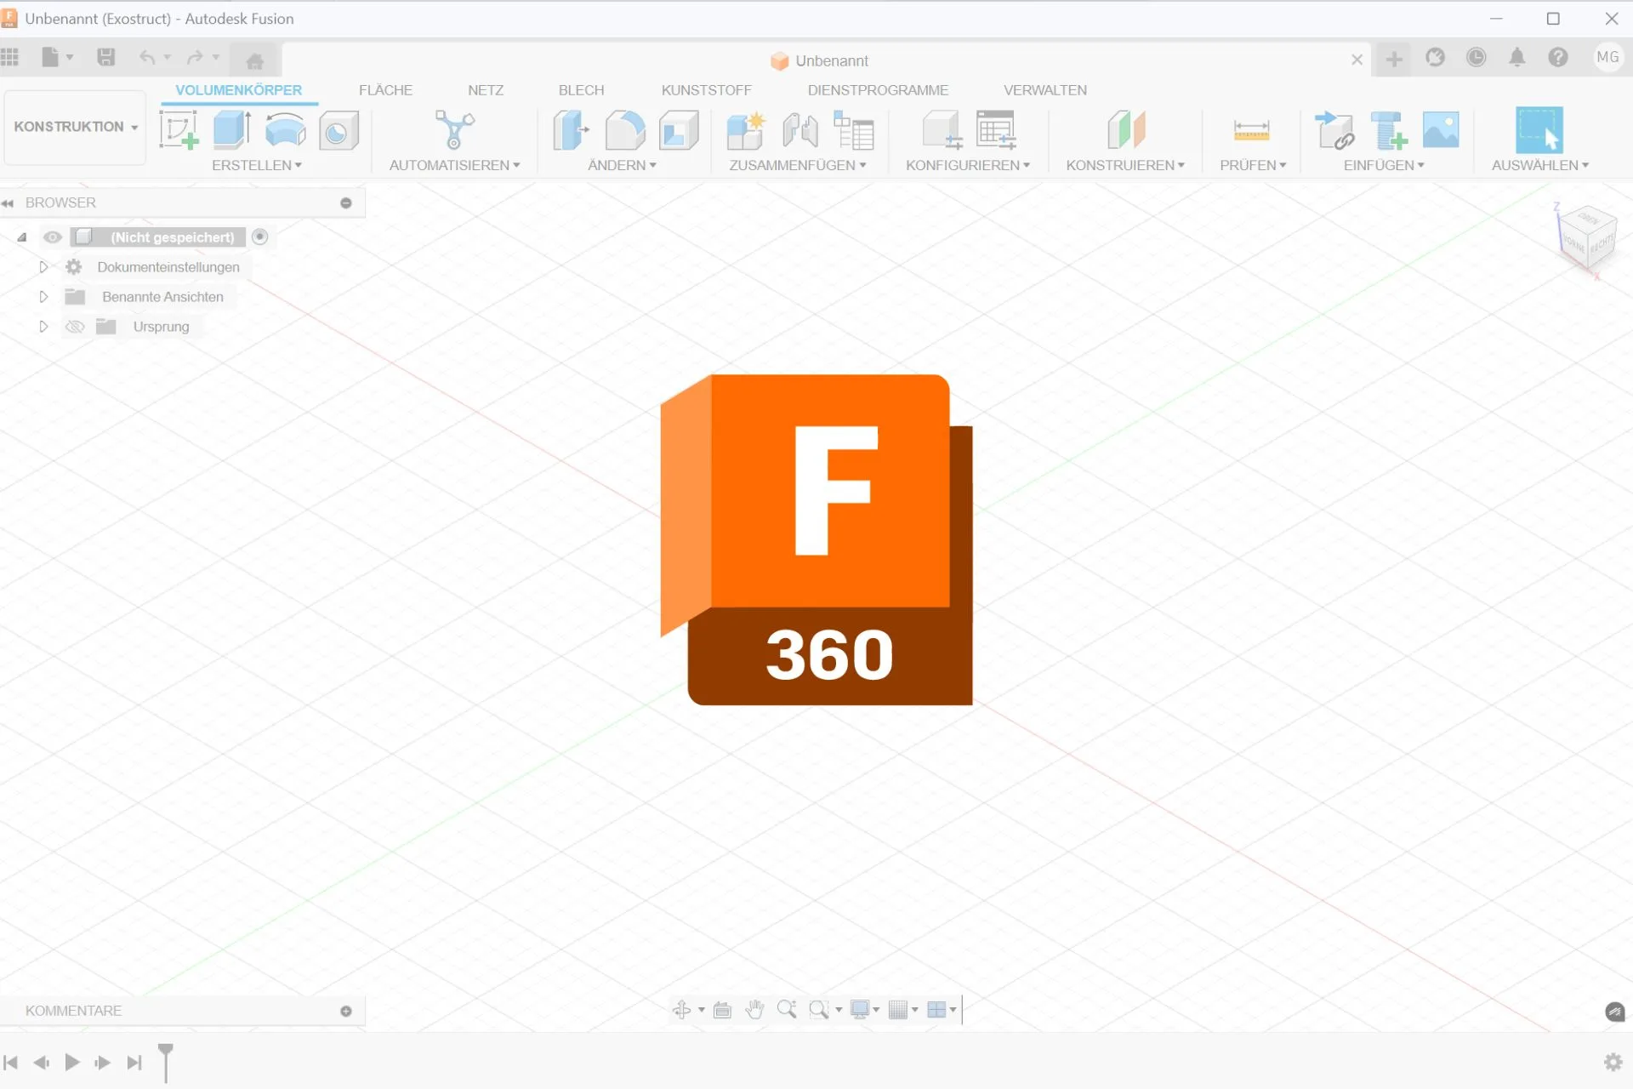The image size is (1633, 1089).
Task: Open the ViewCube orientation cube
Action: coord(1586,240)
